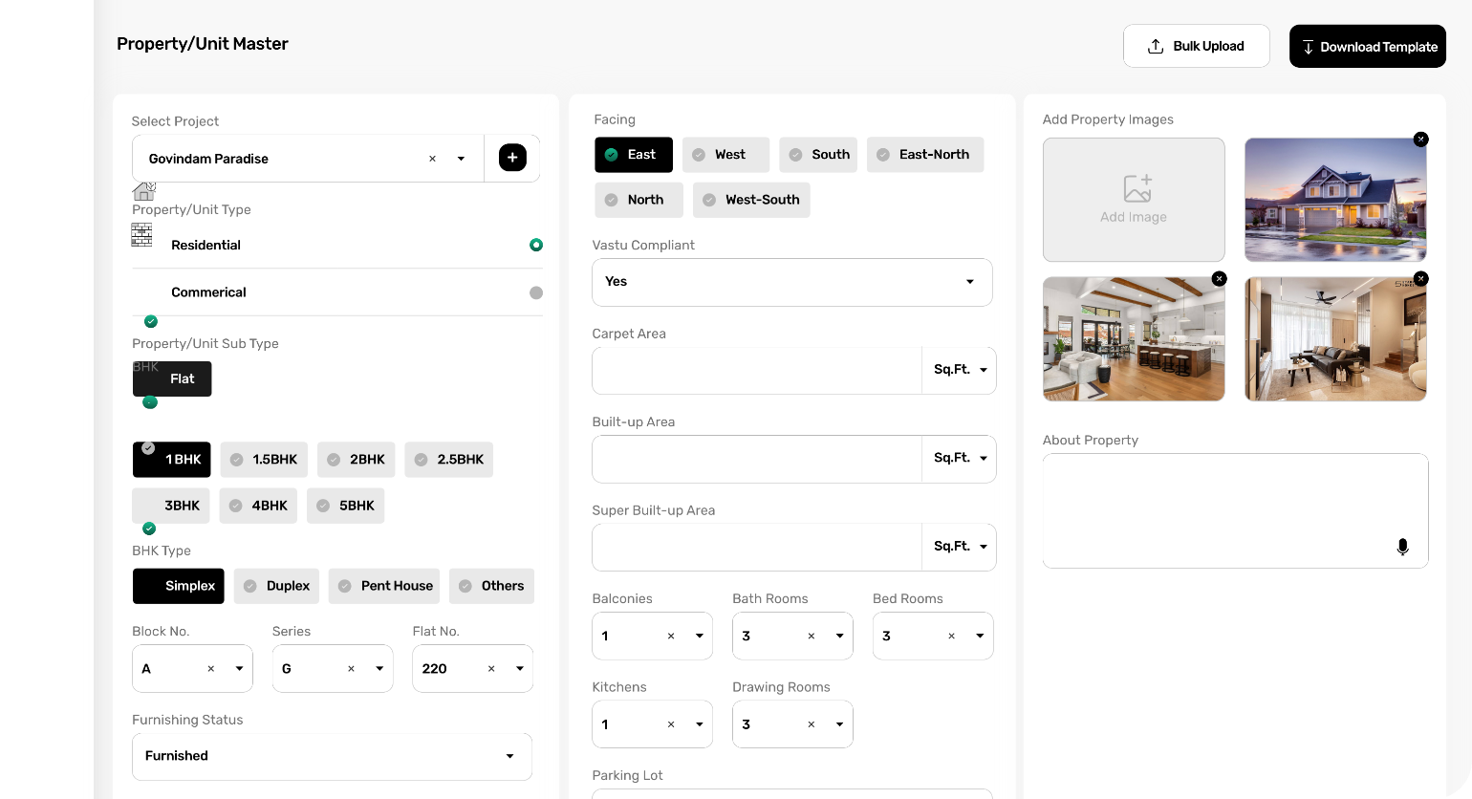Screen dimensions: 1472x799
Task: Clear the Flat No. value 220
Action: [491, 669]
